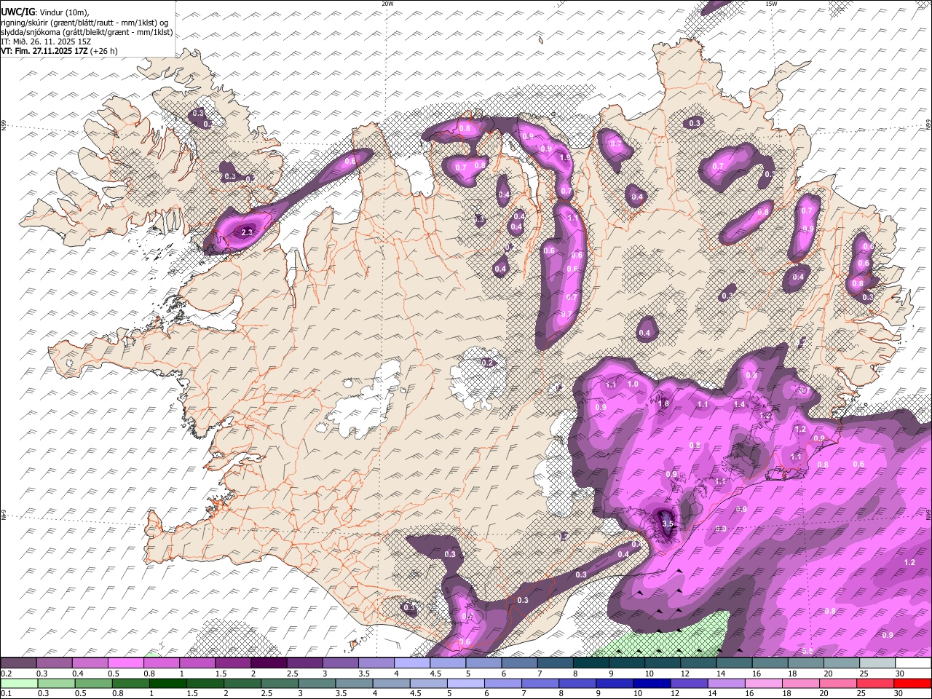Pick lower legend swatch between 14 and 16
Viewport: 932px width, 699px height.
point(726,684)
